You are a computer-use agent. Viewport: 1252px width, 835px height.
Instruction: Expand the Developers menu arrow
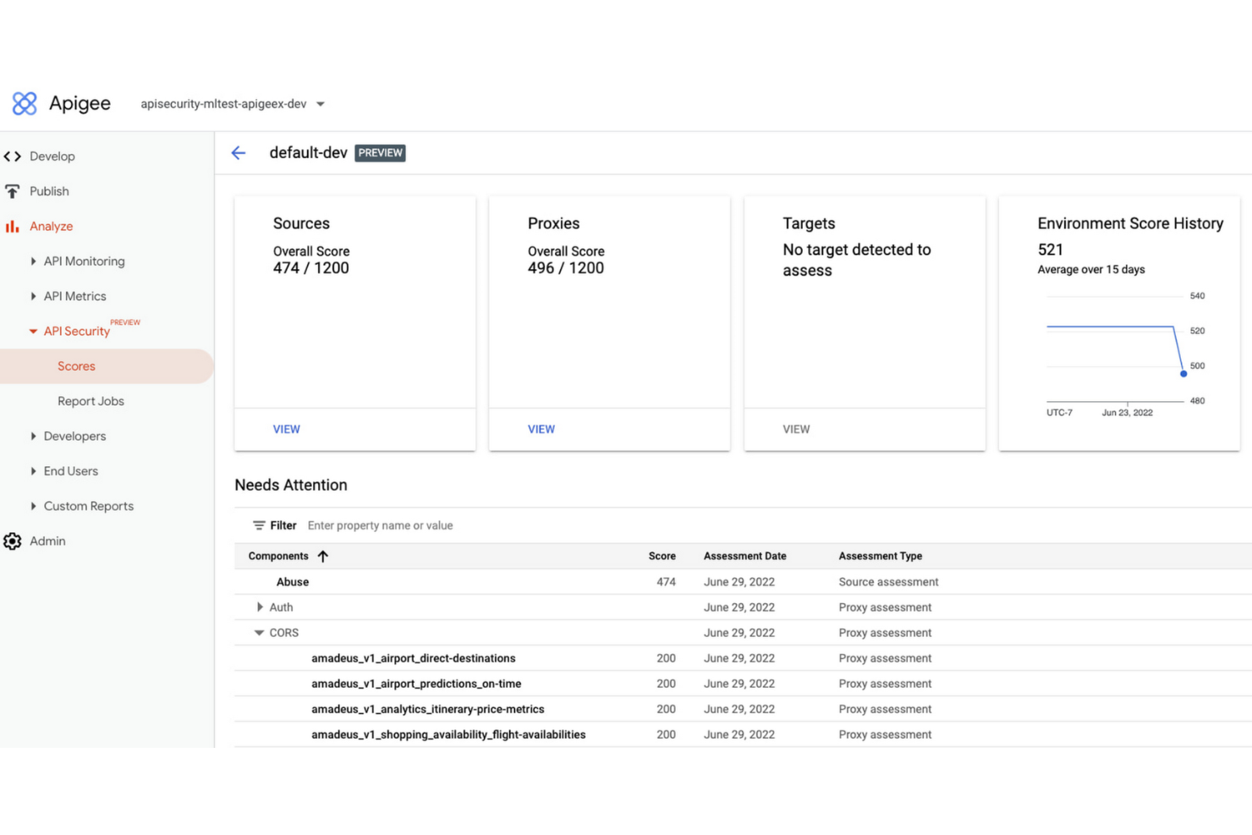click(33, 437)
